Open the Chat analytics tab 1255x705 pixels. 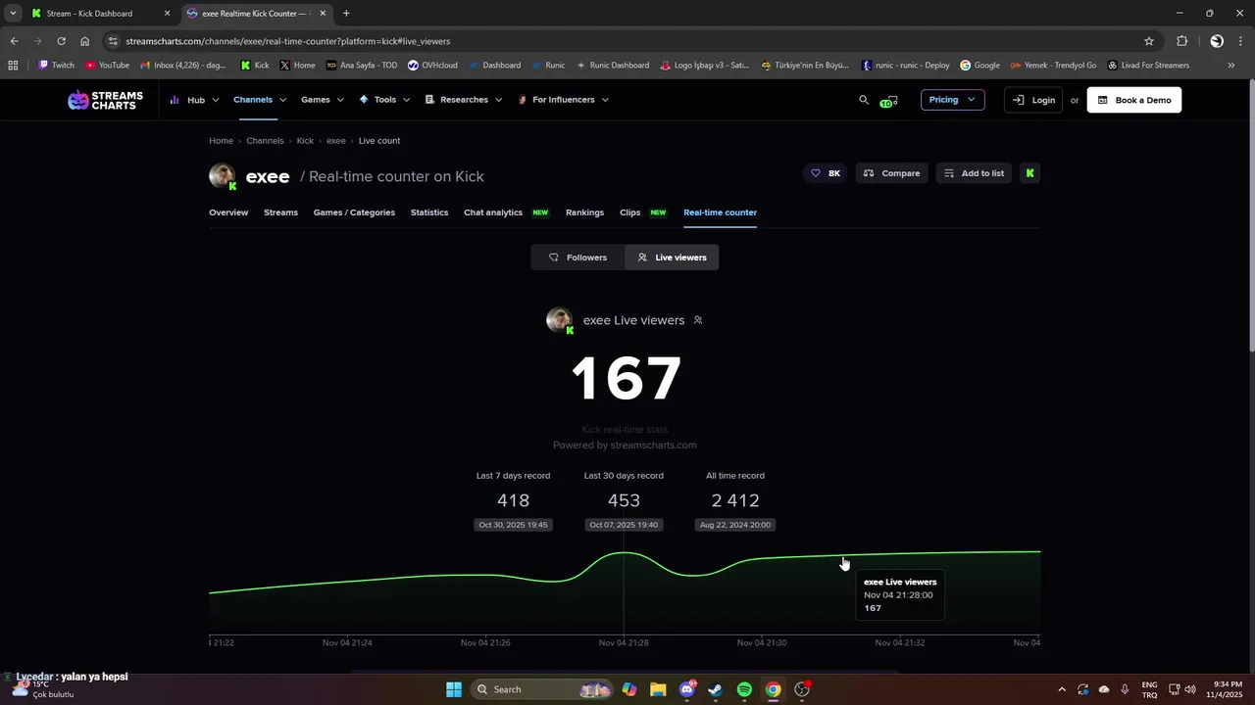tap(493, 212)
